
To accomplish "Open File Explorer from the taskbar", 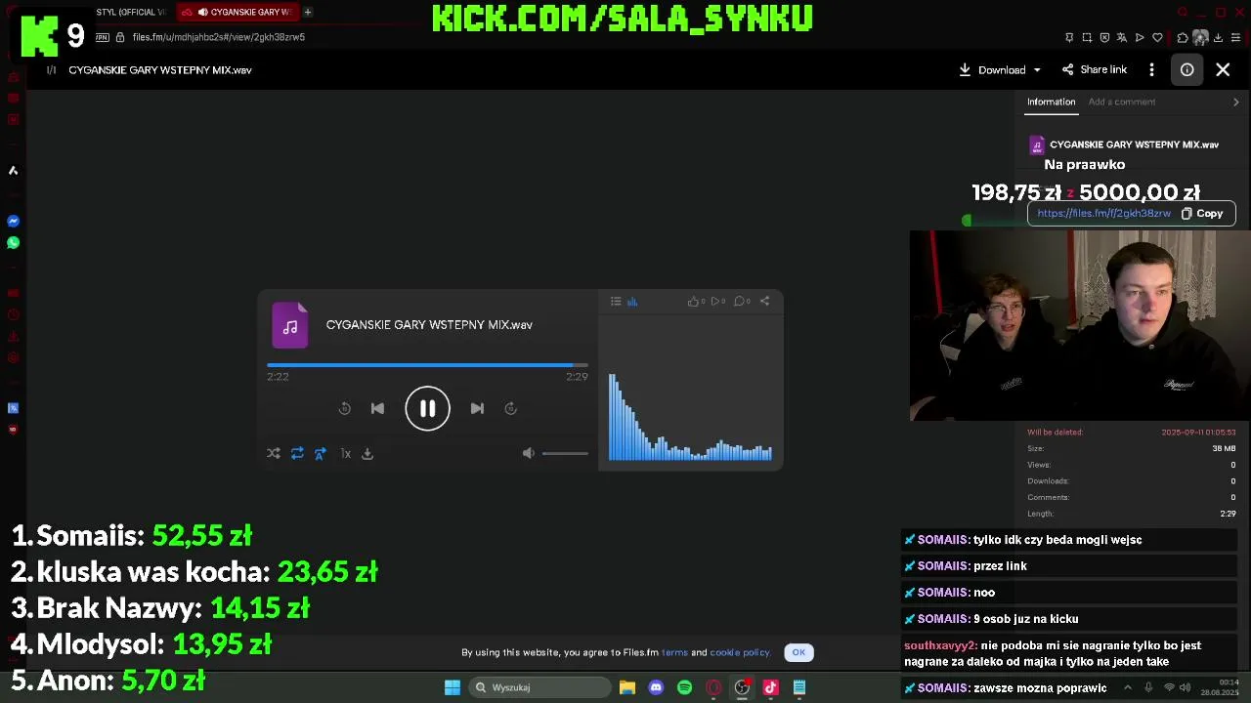I will click(x=627, y=687).
